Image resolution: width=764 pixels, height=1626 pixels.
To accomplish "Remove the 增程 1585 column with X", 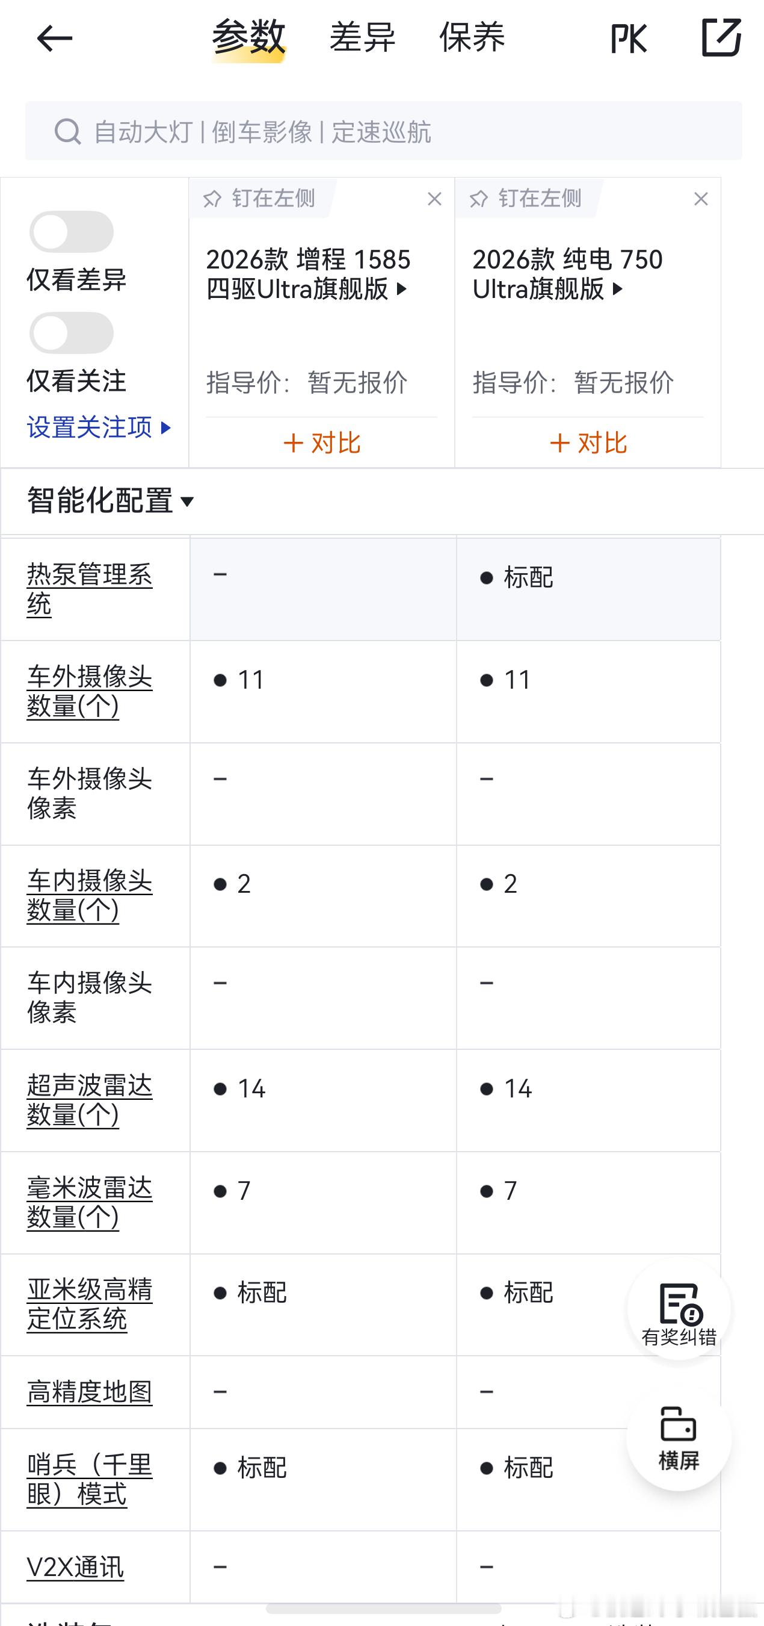I will coord(434,199).
